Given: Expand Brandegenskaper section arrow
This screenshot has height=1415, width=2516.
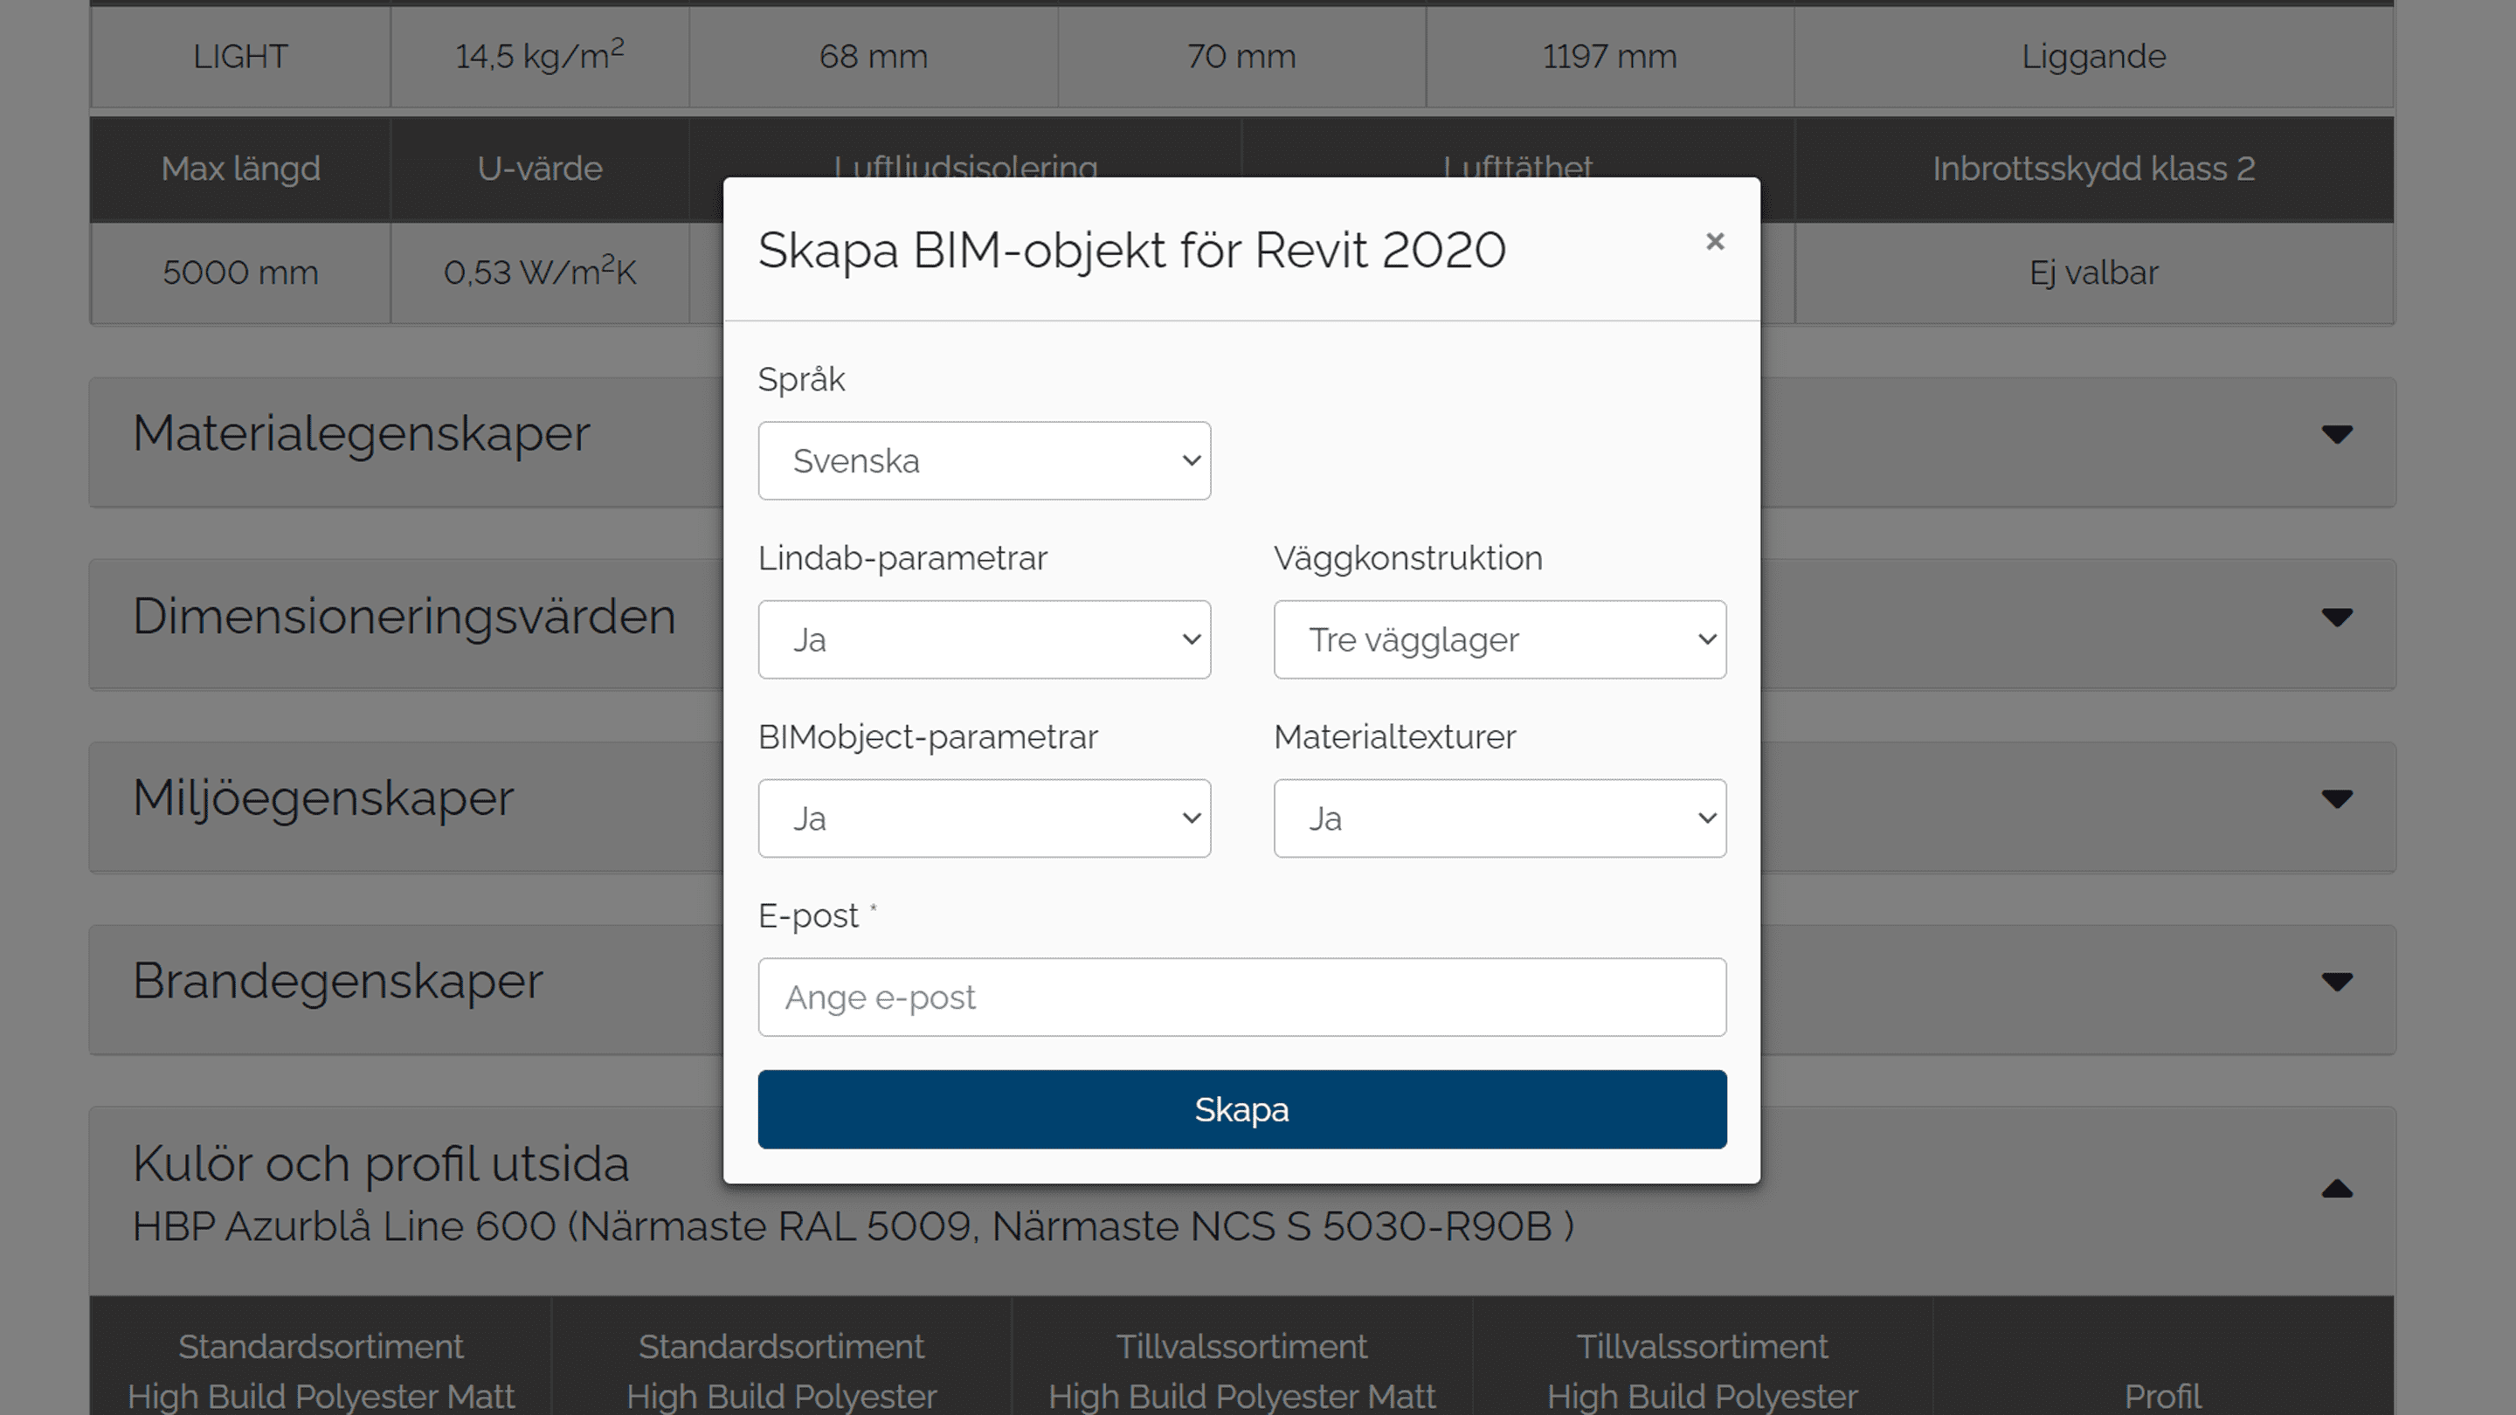Looking at the screenshot, I should pos(2336,982).
